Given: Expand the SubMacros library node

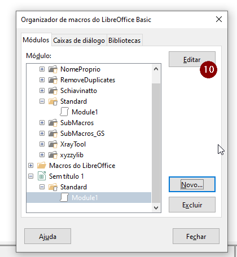Looking at the screenshot, I should [42, 123].
